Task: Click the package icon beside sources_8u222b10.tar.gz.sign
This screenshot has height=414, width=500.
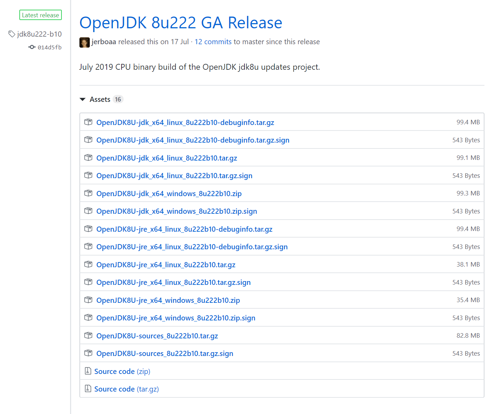Action: coord(88,353)
